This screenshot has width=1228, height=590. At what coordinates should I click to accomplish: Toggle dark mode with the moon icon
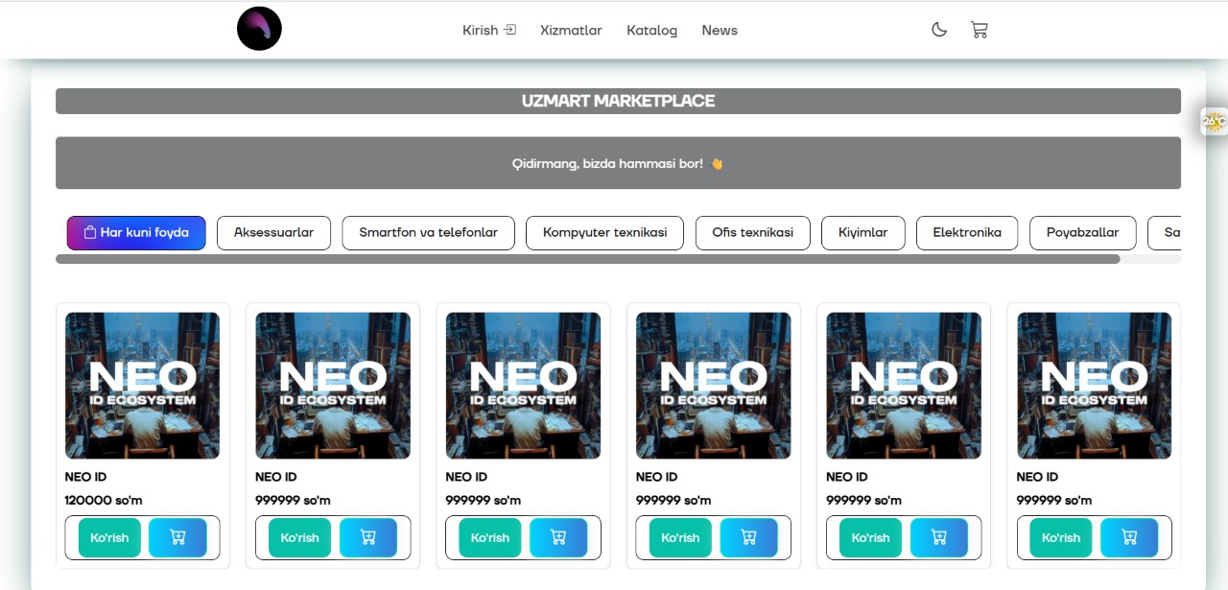click(939, 30)
